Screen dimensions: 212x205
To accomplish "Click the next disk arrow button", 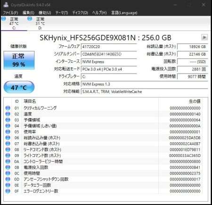I will (x=204, y=37).
